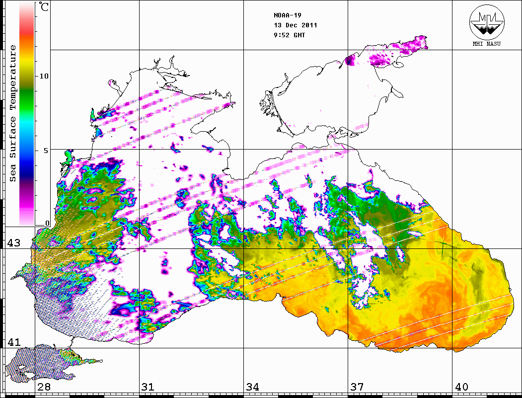This screenshot has height=398, width=522.
Task: Click the '°C' unit label
Action: [x=43, y=6]
